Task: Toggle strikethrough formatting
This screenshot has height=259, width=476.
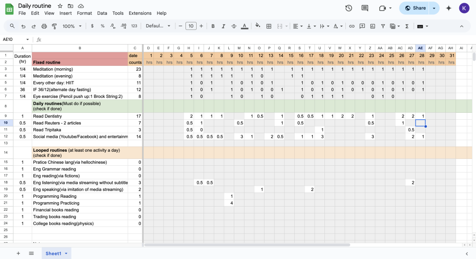Action: pos(233,26)
